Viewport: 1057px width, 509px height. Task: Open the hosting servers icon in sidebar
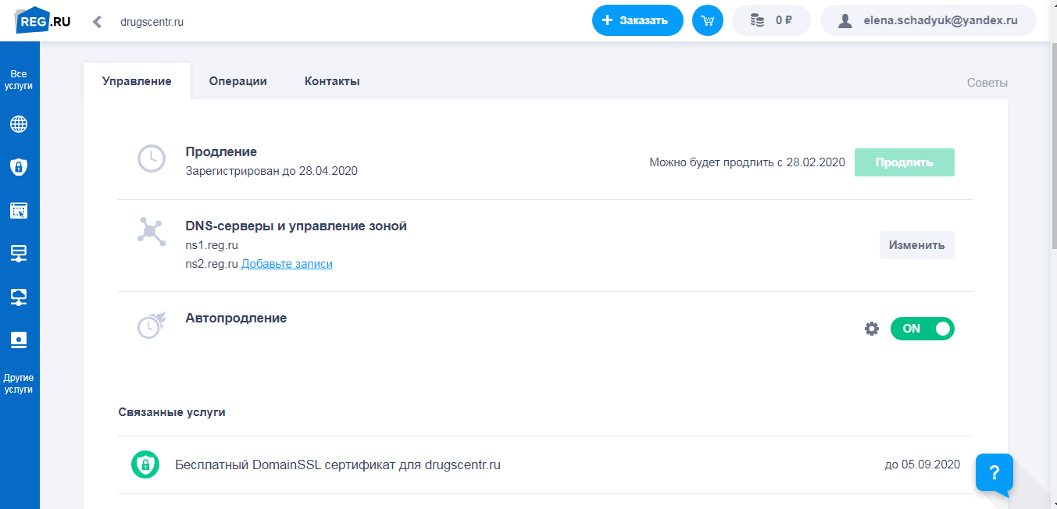[x=19, y=253]
